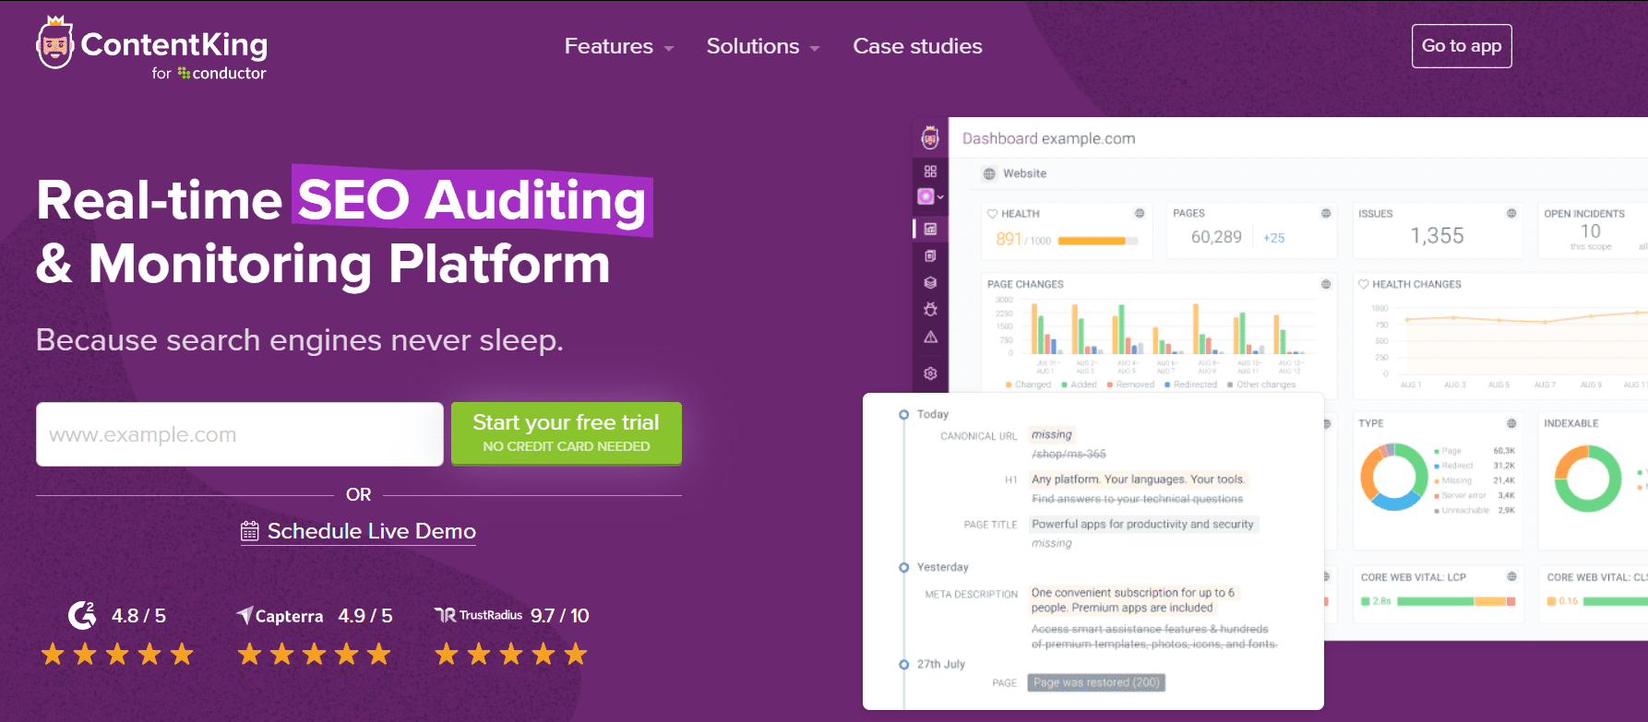
Task: Select the Dashboard chart icon in sidebar
Action: (x=930, y=229)
